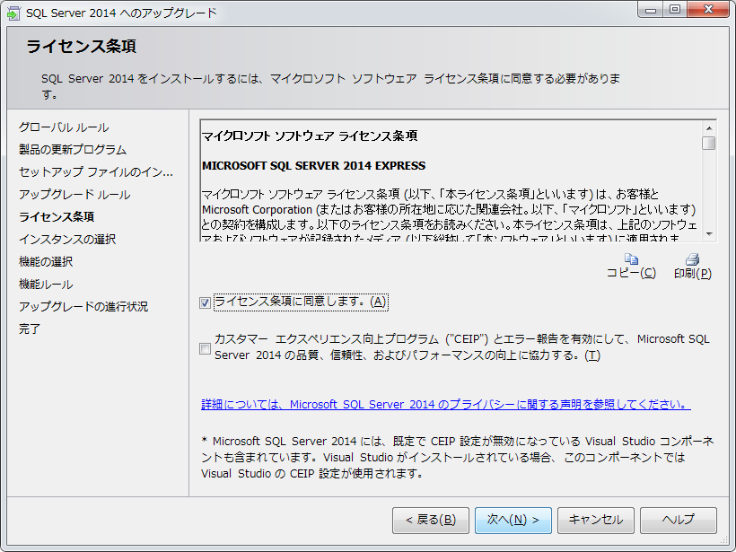Select 機能の選択 step in sidebar

46,262
